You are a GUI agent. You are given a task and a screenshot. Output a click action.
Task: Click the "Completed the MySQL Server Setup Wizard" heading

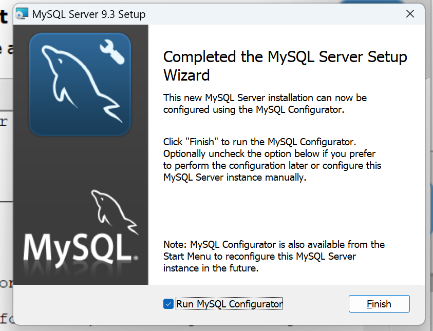click(285, 66)
